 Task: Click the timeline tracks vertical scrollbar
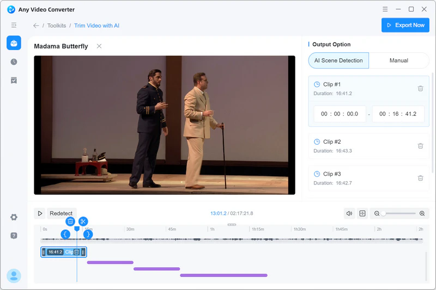click(x=426, y=267)
